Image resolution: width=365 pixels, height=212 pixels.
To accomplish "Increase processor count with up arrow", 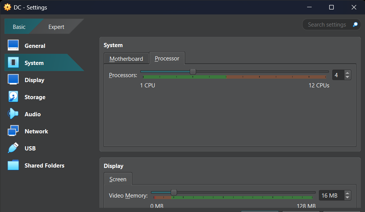I will point(347,73).
